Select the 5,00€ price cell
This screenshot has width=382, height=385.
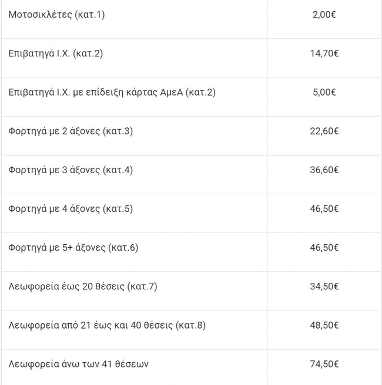tap(324, 92)
